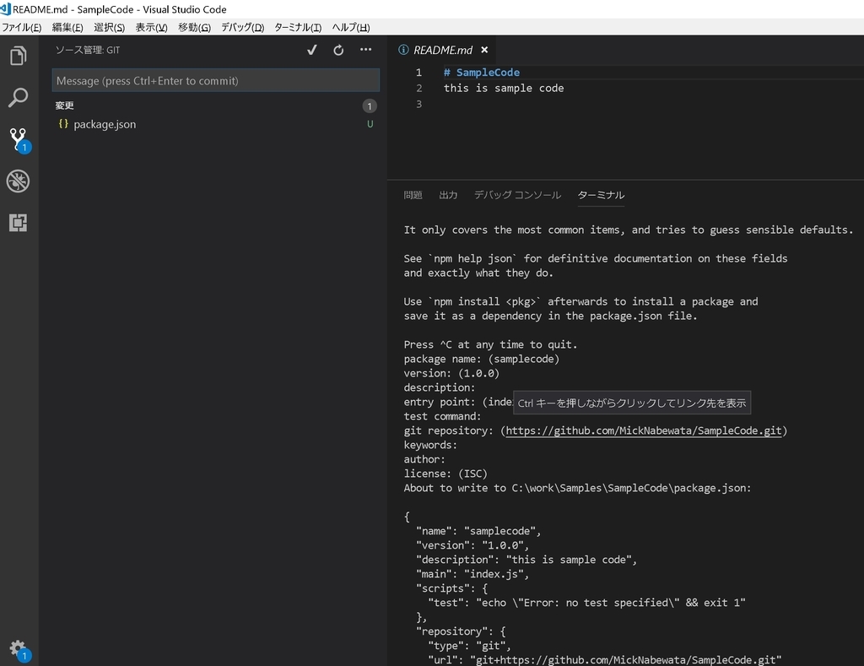864x666 pixels.
Task: Open the デバッグ(D) menu
Action: (242, 27)
